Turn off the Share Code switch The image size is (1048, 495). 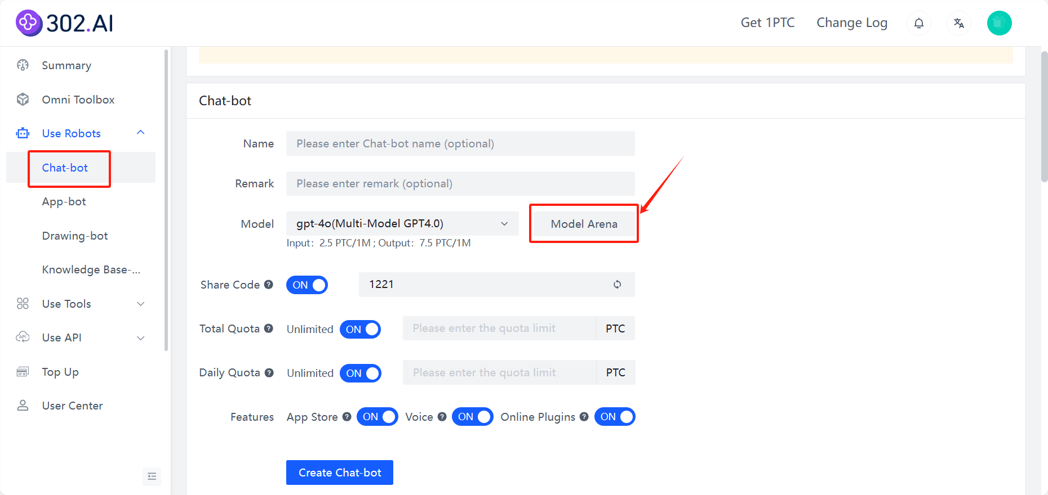pos(307,285)
